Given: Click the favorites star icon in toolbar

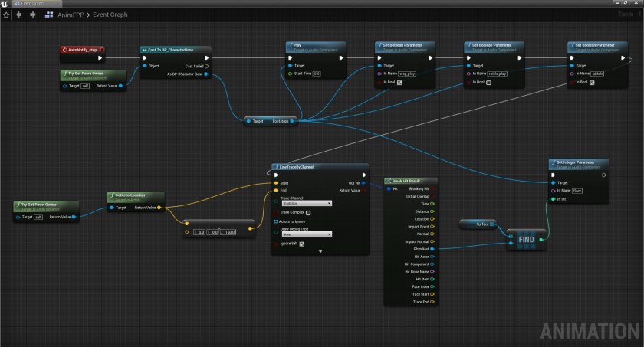Looking at the screenshot, I should coord(6,14).
